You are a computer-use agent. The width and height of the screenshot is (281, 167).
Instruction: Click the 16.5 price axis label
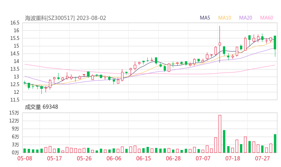pos(15,23)
